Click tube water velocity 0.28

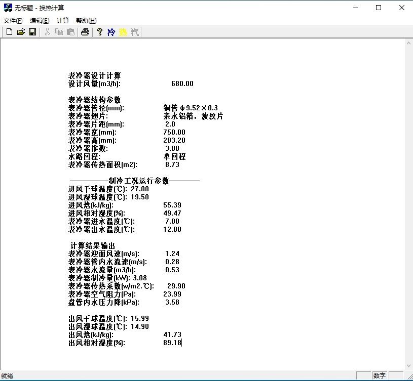[172, 262]
